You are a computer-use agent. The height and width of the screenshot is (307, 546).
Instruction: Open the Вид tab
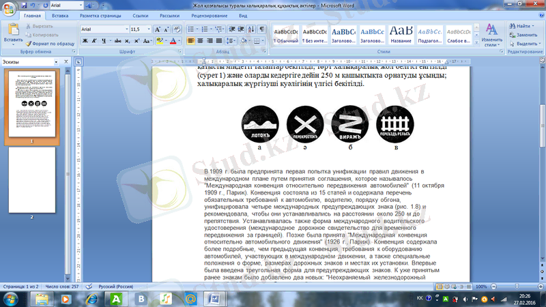click(243, 16)
